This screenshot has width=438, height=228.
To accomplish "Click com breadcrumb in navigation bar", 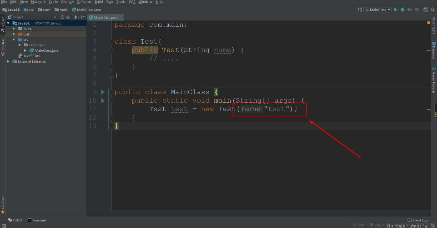I will [x=44, y=10].
